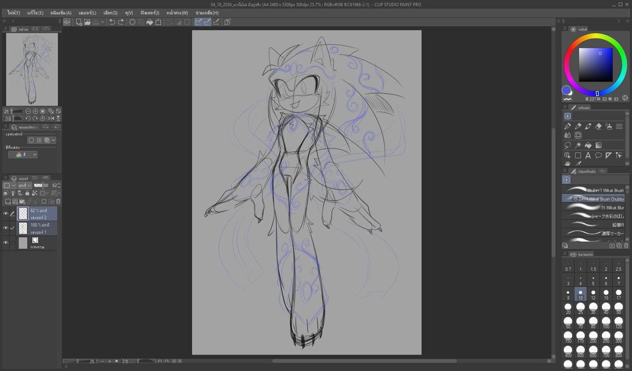Select the Auto select (magic wand) tool
This screenshot has width=632, height=371.
(578, 145)
